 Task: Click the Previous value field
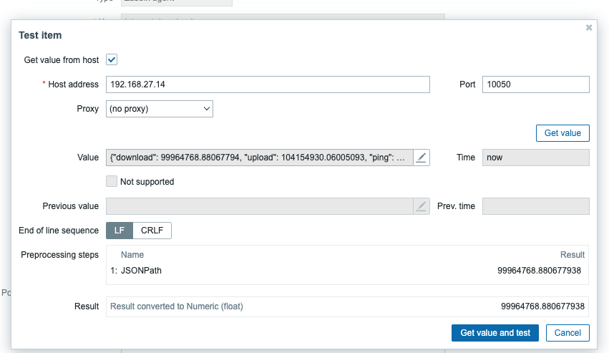pyautogui.click(x=259, y=206)
